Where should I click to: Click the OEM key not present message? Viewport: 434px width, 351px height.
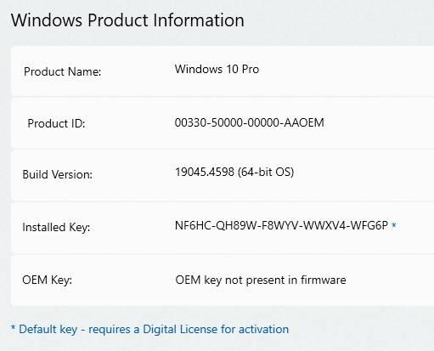(x=261, y=280)
